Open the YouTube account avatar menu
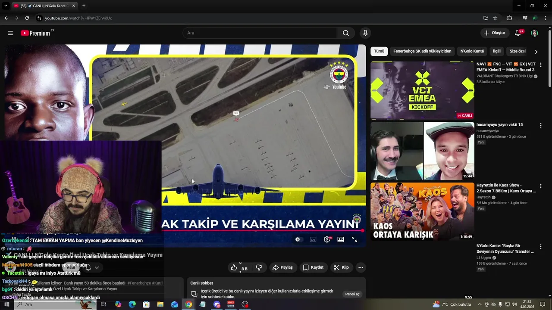552x310 pixels. [534, 33]
